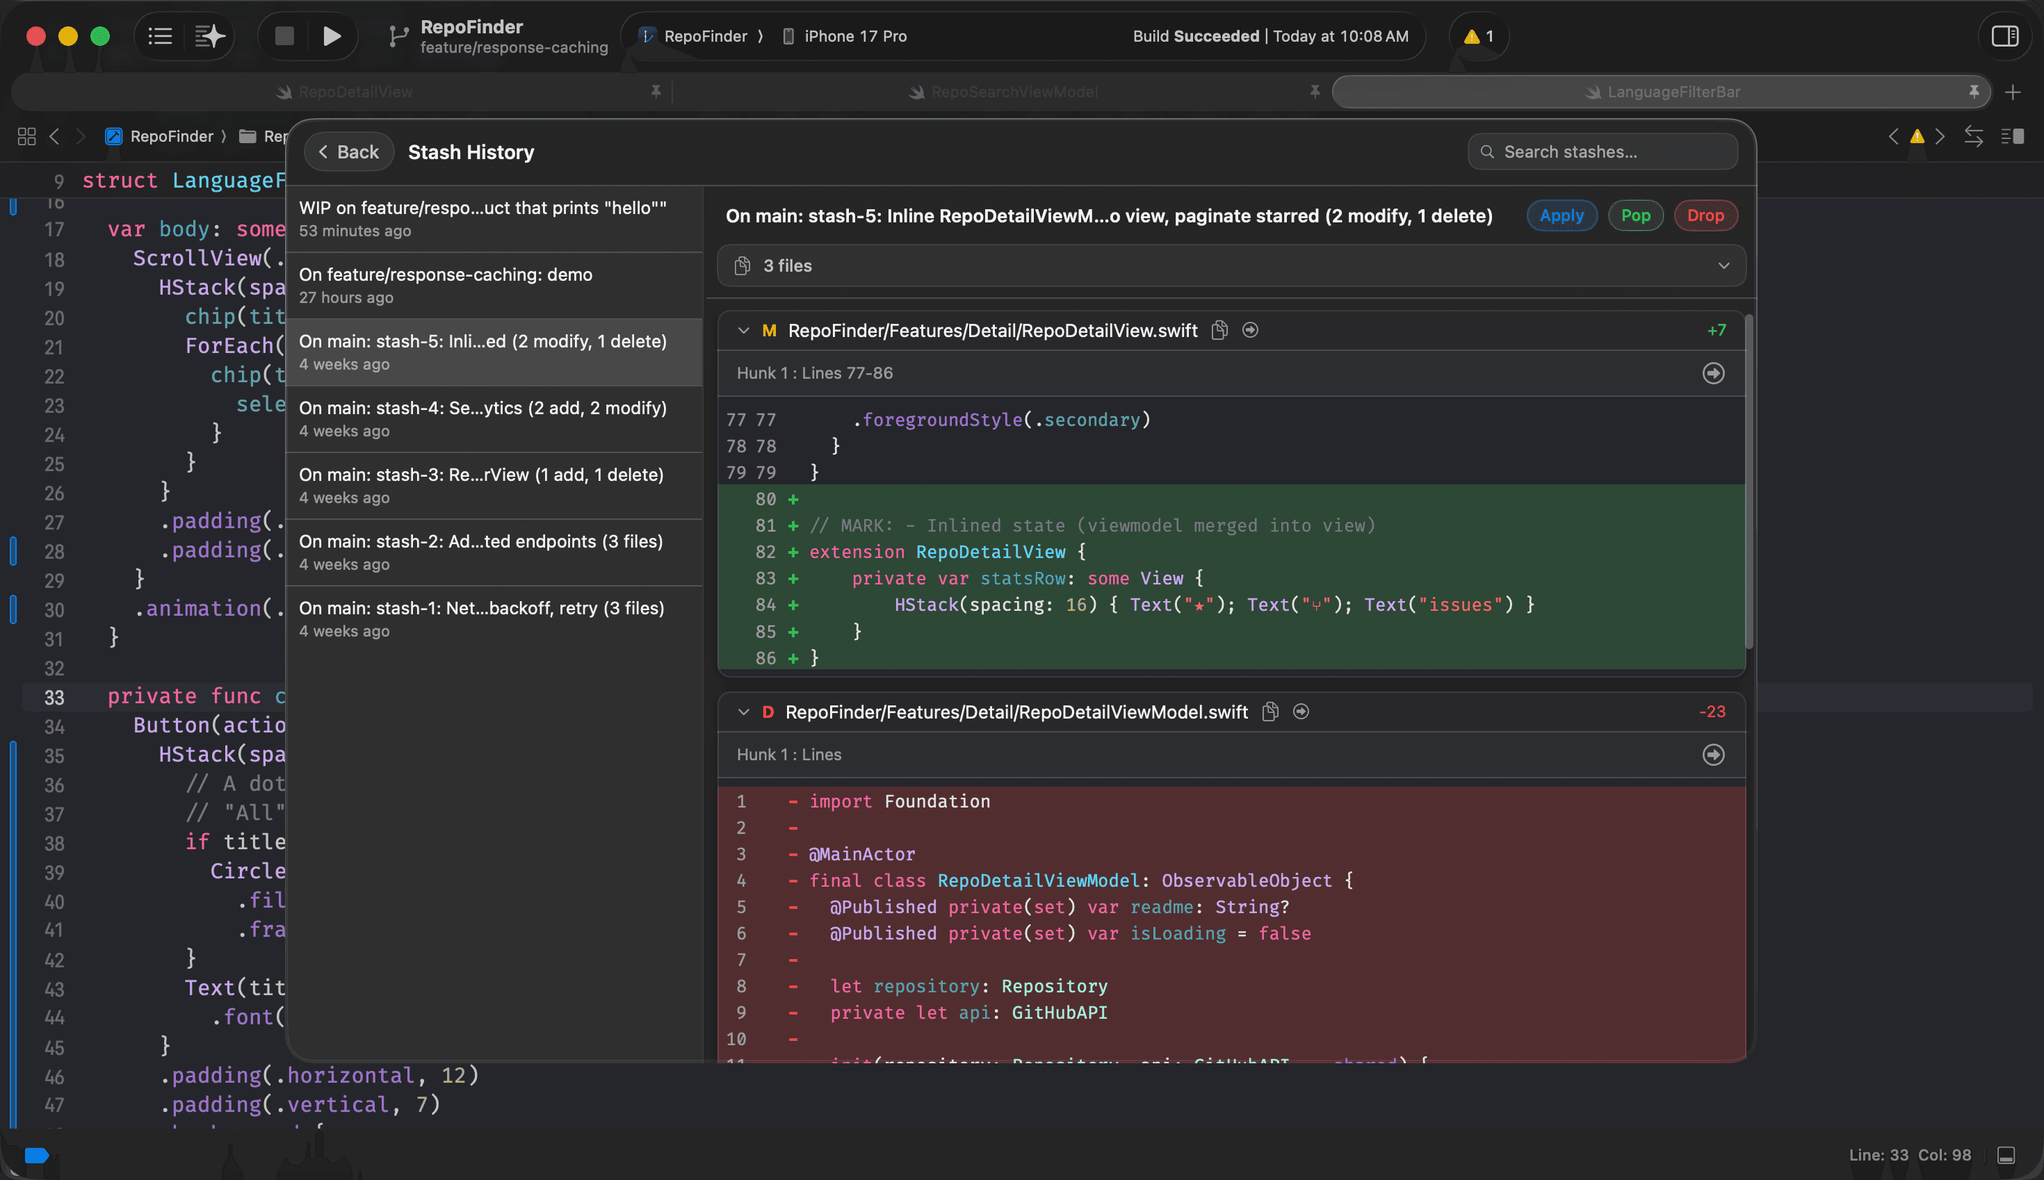Run the RepoFinder scheme
The height and width of the screenshot is (1180, 2044).
pyautogui.click(x=332, y=35)
